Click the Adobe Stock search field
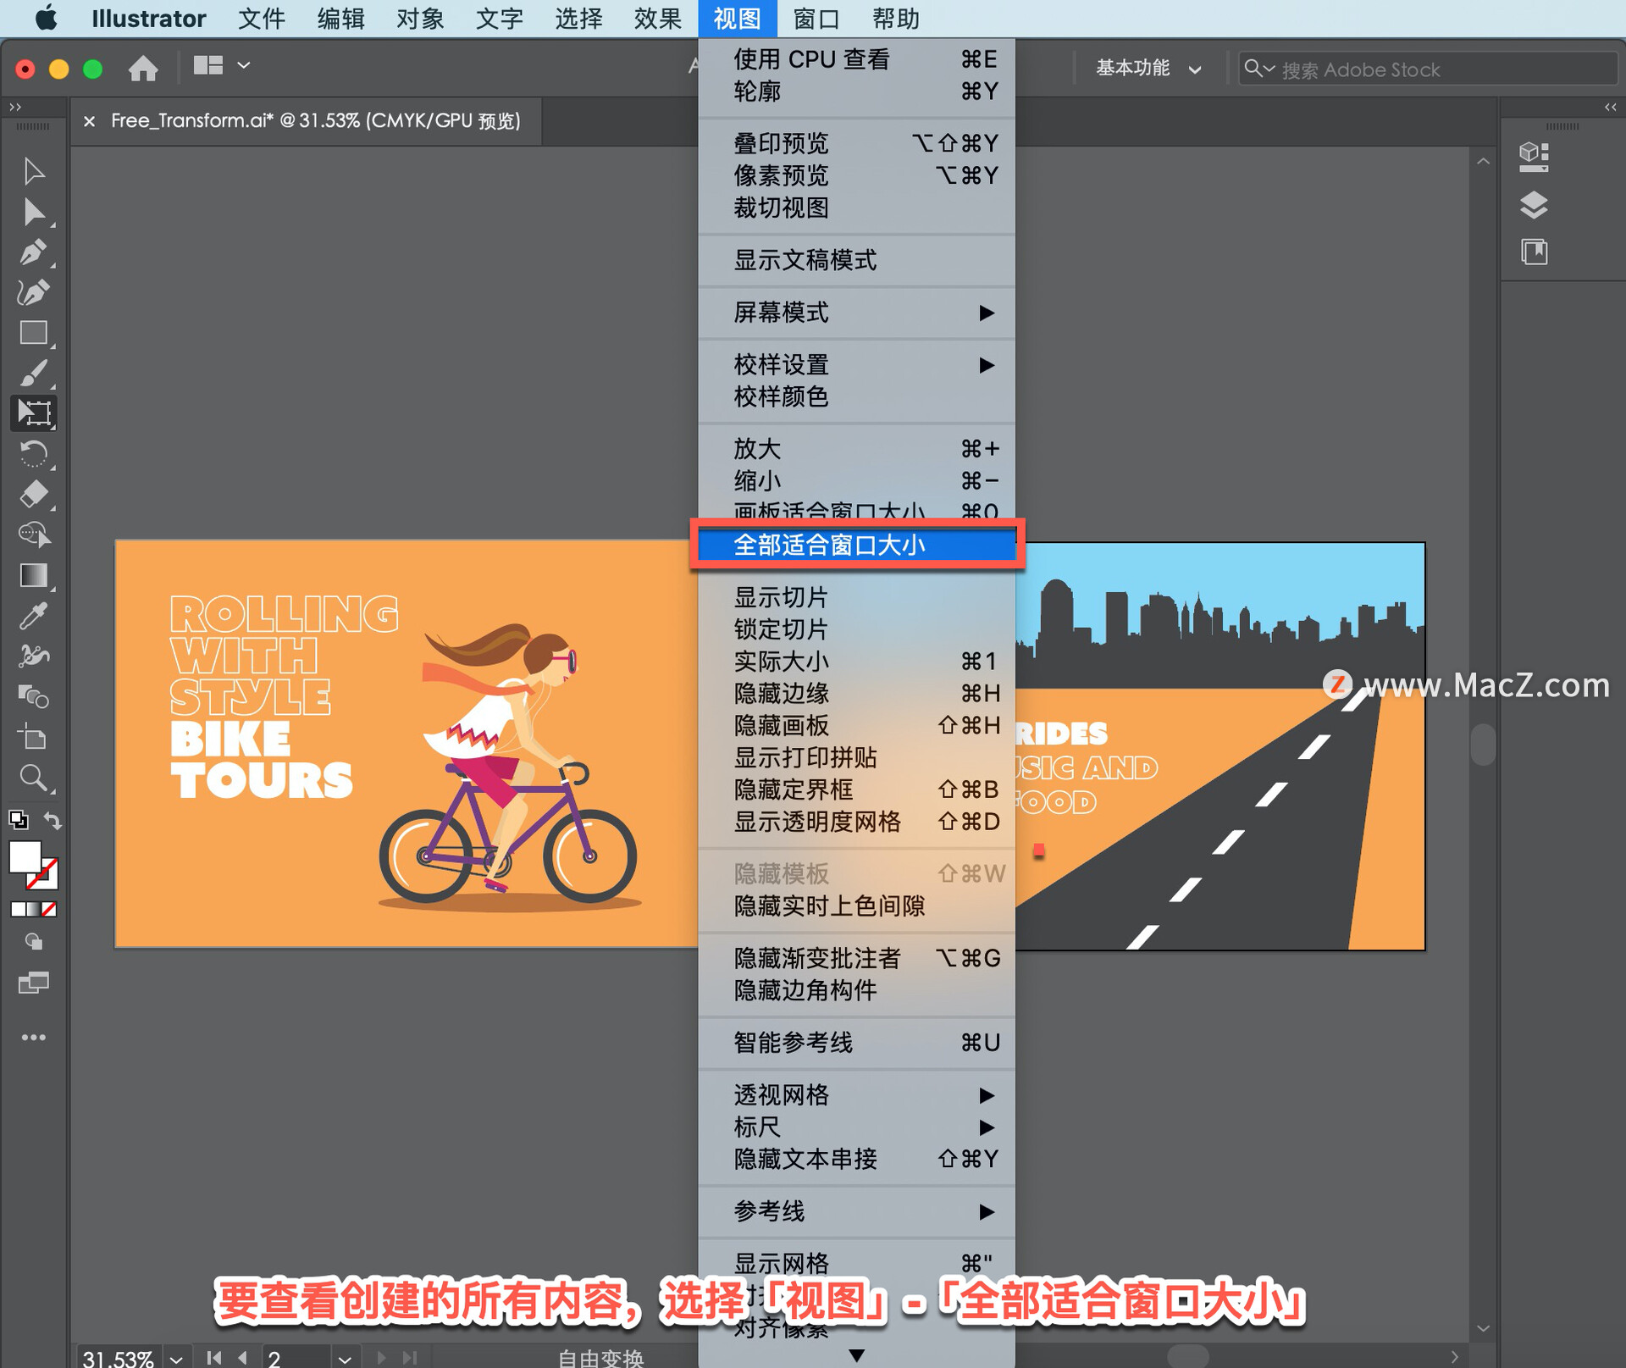1626x1368 pixels. coord(1428,69)
